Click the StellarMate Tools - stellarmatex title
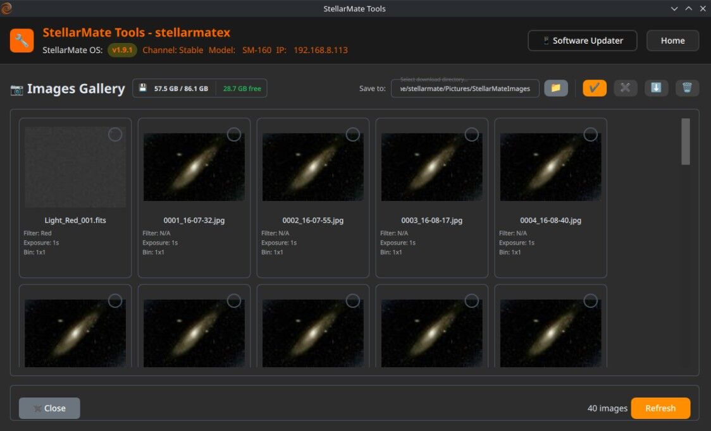711x431 pixels. coord(137,33)
